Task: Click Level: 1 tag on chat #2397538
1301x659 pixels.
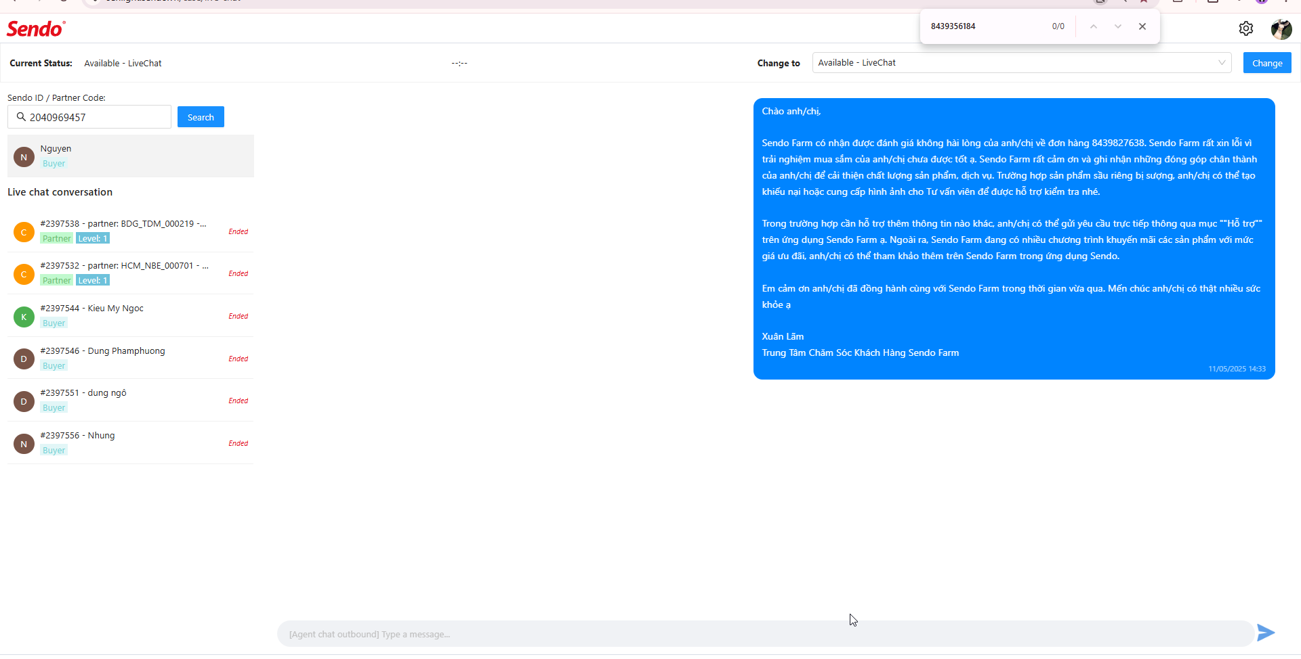Action: (93, 239)
